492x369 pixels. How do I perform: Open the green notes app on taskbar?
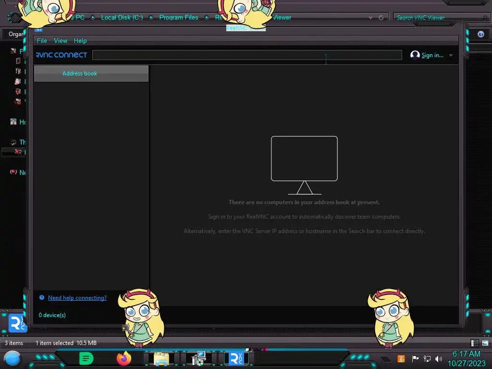[x=86, y=358]
